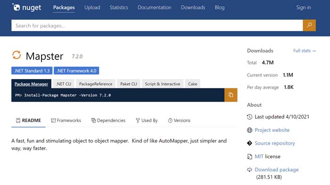Click the current version downloads value 1.1M
Viewport: 330px width, 185px height.
pos(288,75)
